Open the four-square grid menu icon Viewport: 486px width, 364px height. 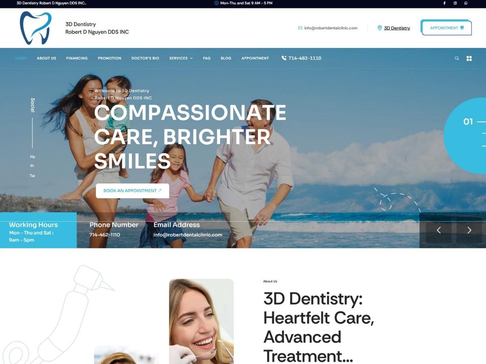pos(469,58)
